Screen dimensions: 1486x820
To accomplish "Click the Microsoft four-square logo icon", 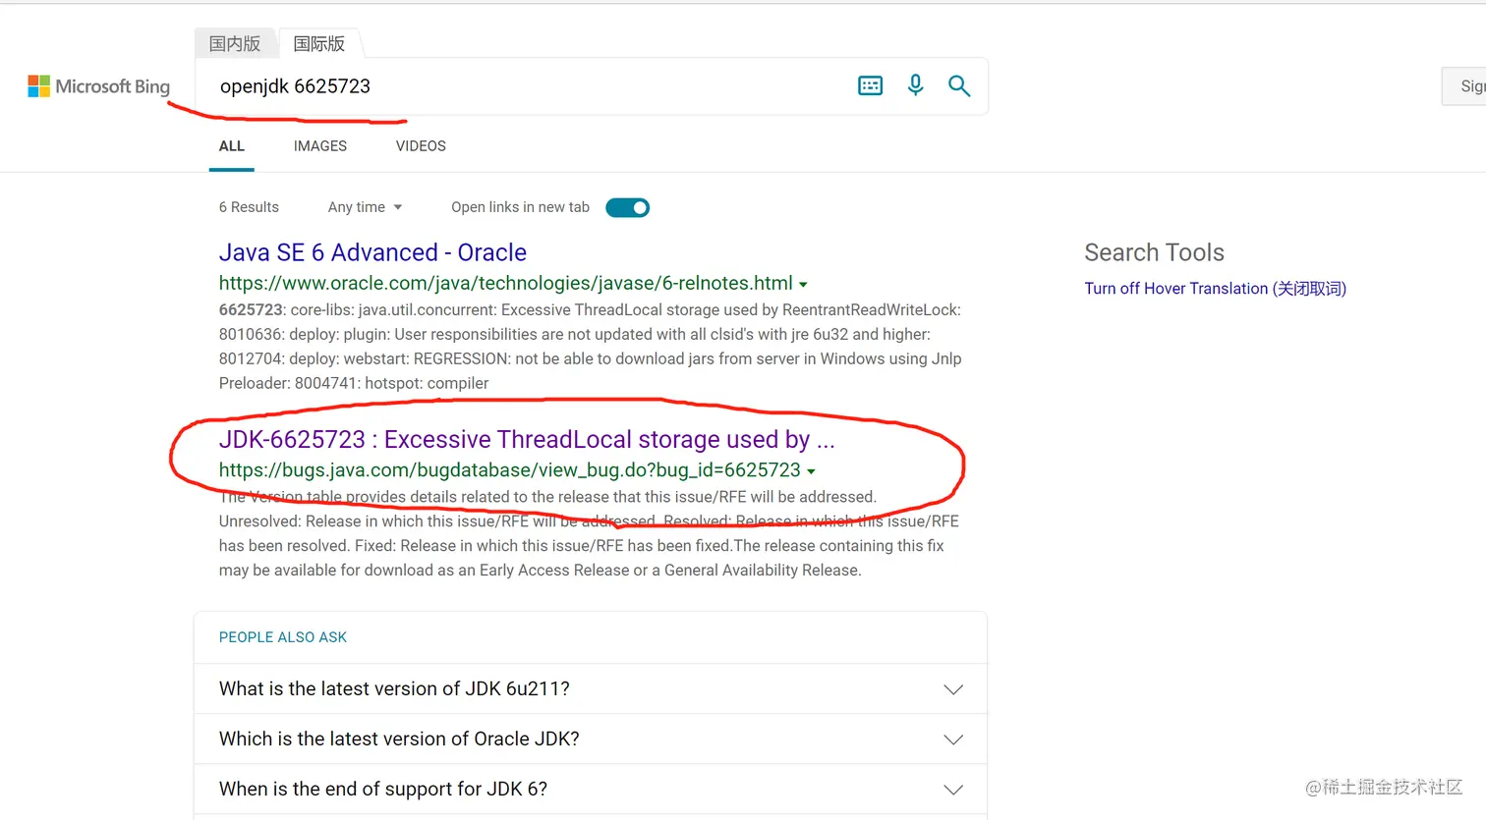I will coord(40,85).
